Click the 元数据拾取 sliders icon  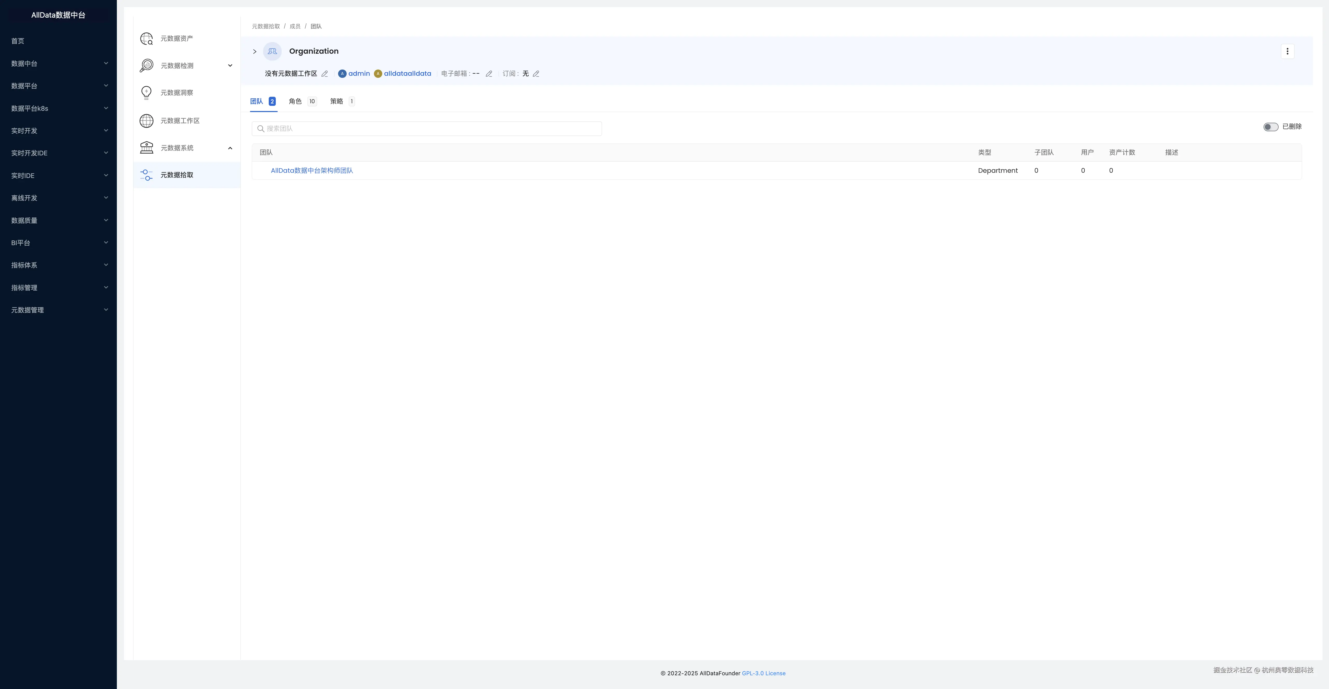(x=146, y=175)
